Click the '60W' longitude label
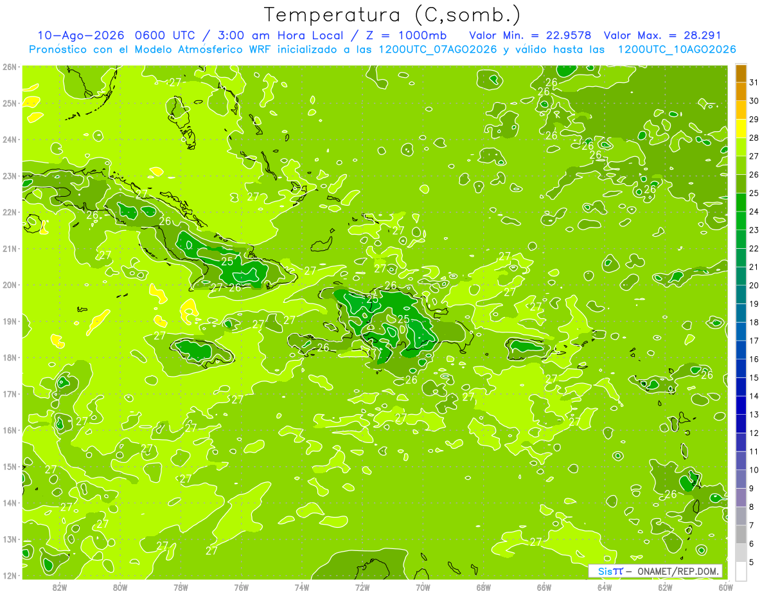This screenshot has height=596, width=771. [726, 587]
